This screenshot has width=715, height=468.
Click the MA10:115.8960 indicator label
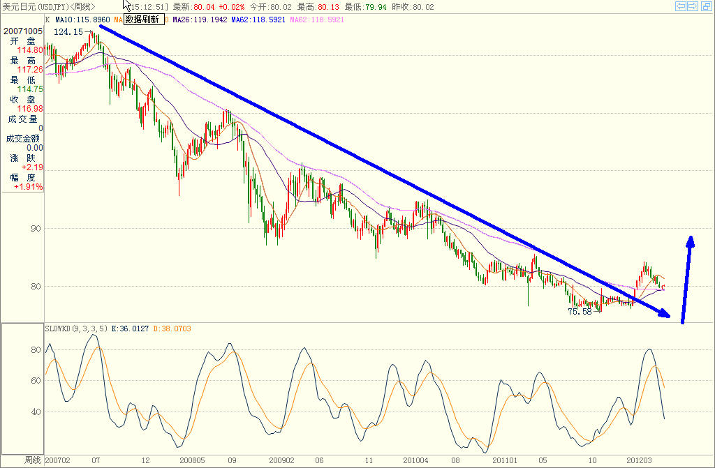coord(82,20)
